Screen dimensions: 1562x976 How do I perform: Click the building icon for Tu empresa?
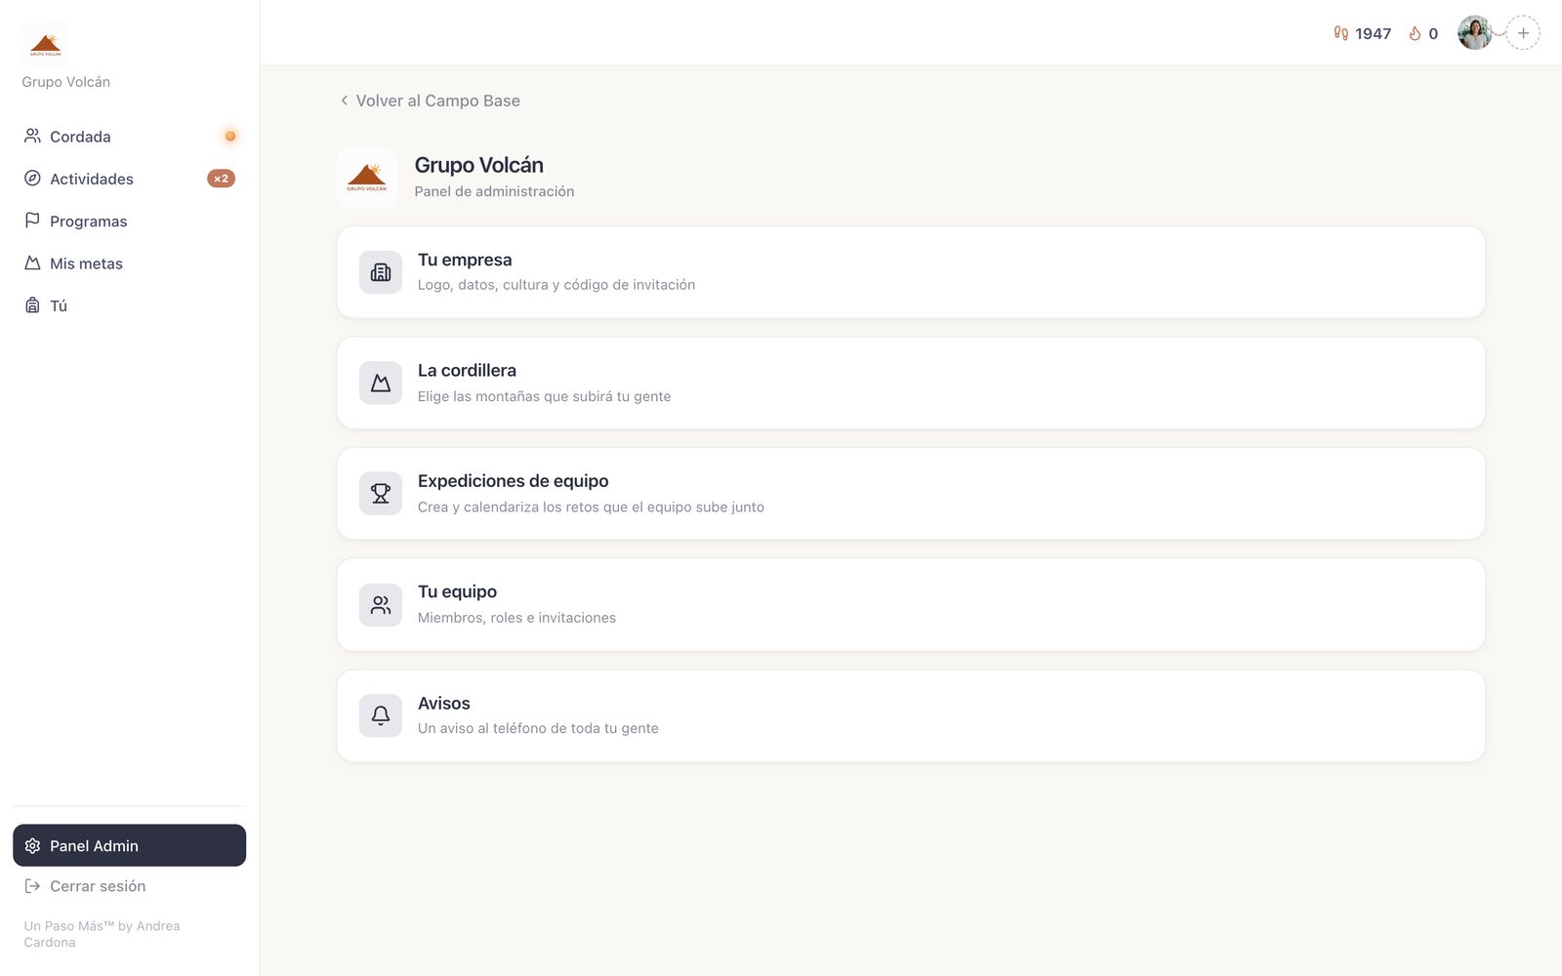pos(381,272)
